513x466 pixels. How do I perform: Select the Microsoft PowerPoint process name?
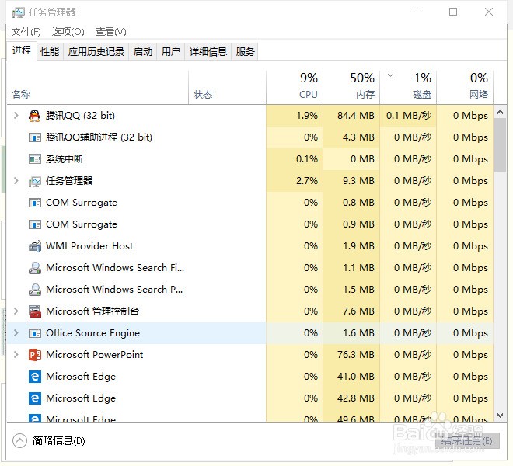pyautogui.click(x=95, y=355)
